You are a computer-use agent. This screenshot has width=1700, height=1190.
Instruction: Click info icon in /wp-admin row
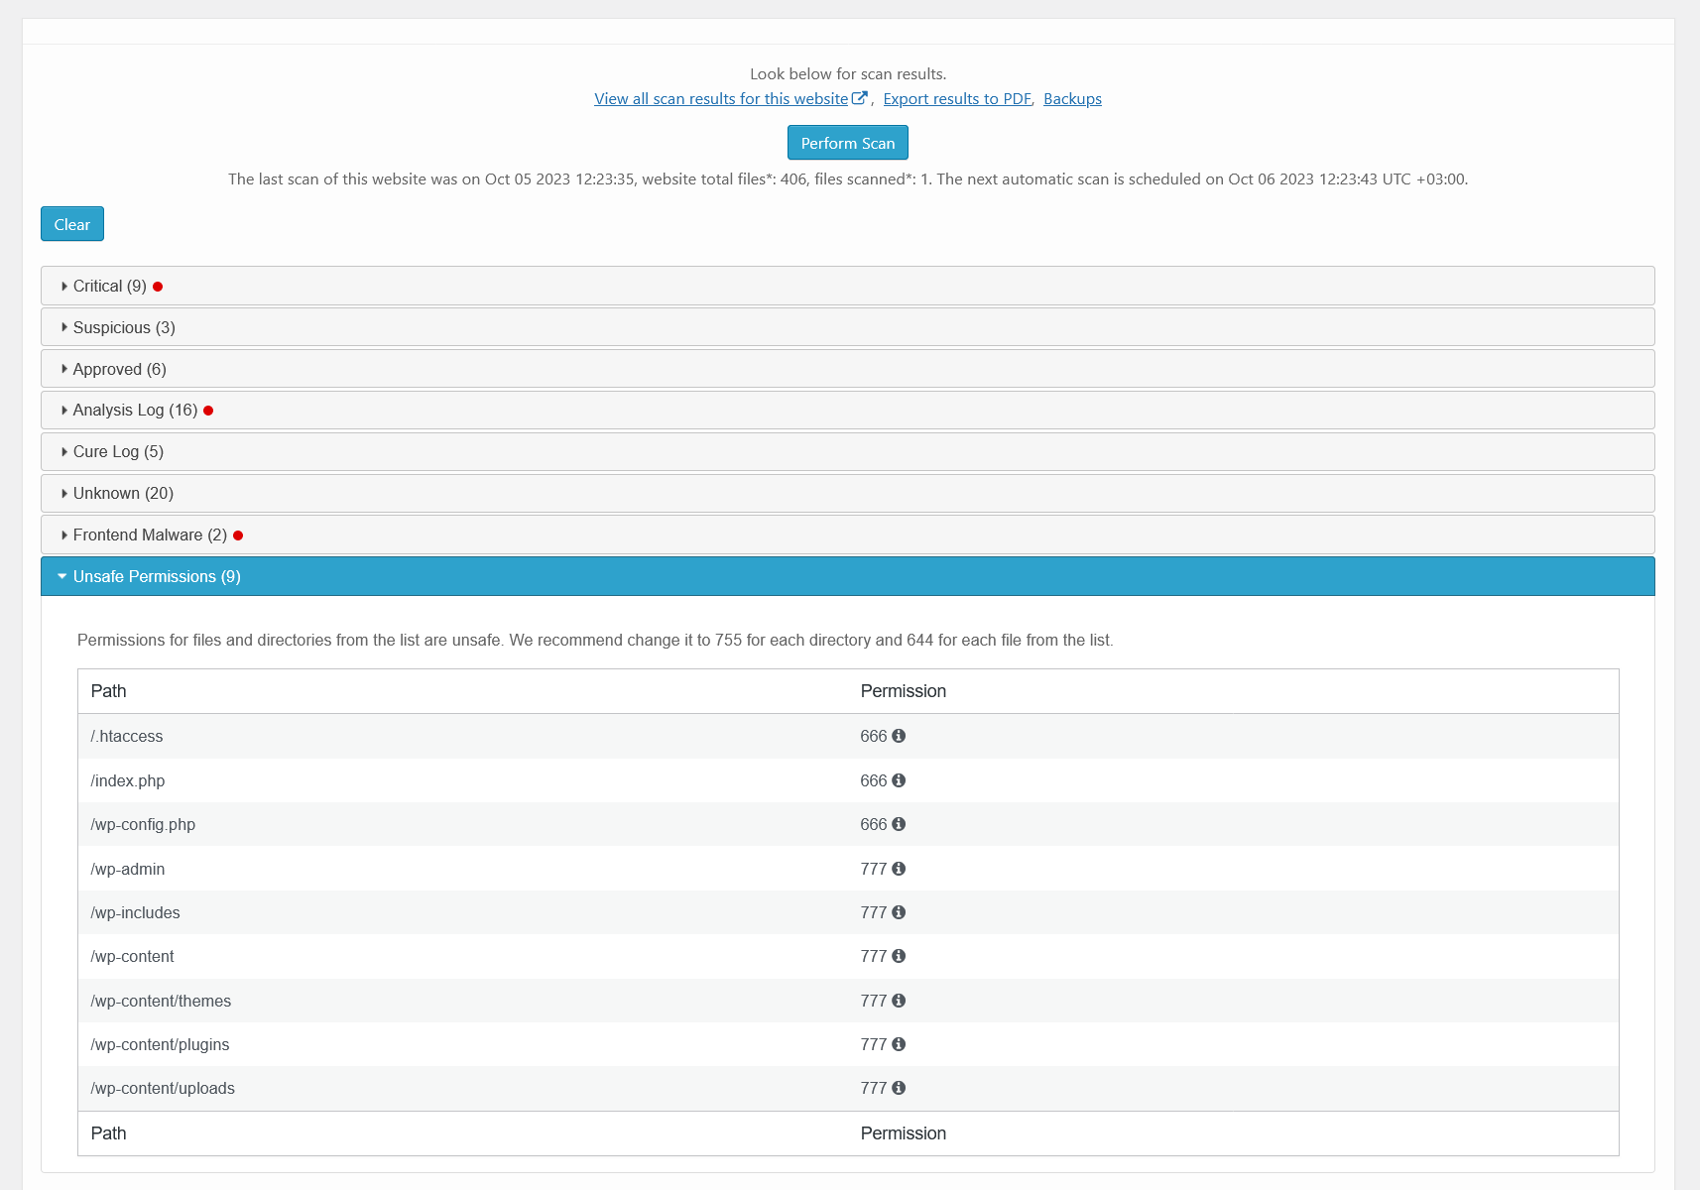click(899, 869)
